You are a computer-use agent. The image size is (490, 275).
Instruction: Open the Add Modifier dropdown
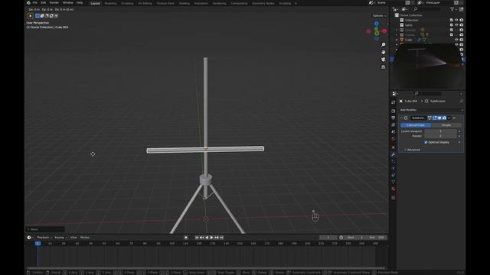(x=431, y=110)
